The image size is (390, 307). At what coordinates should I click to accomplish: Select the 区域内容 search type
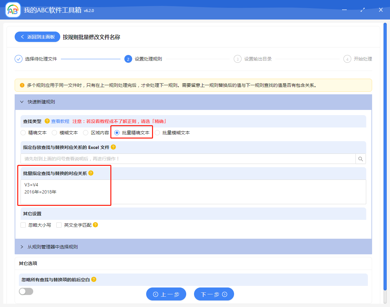coord(85,132)
